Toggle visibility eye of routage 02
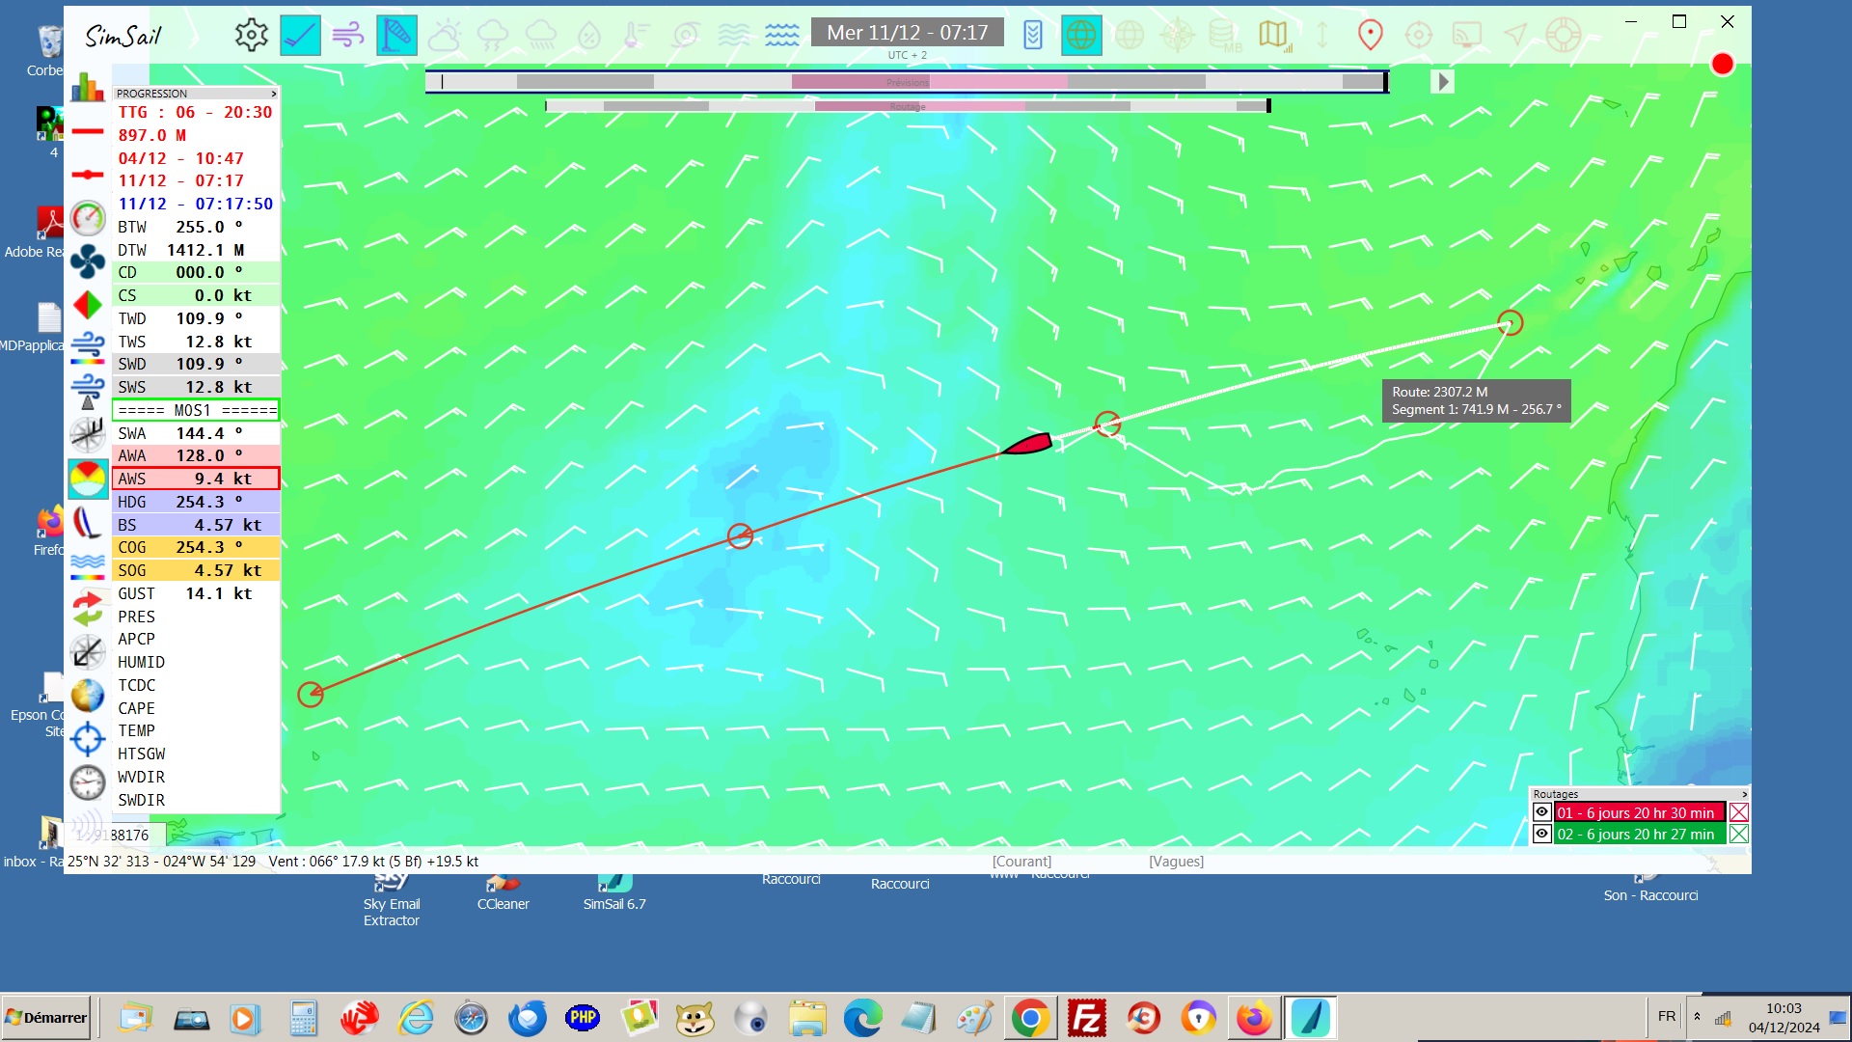The width and height of the screenshot is (1852, 1042). point(1541,834)
